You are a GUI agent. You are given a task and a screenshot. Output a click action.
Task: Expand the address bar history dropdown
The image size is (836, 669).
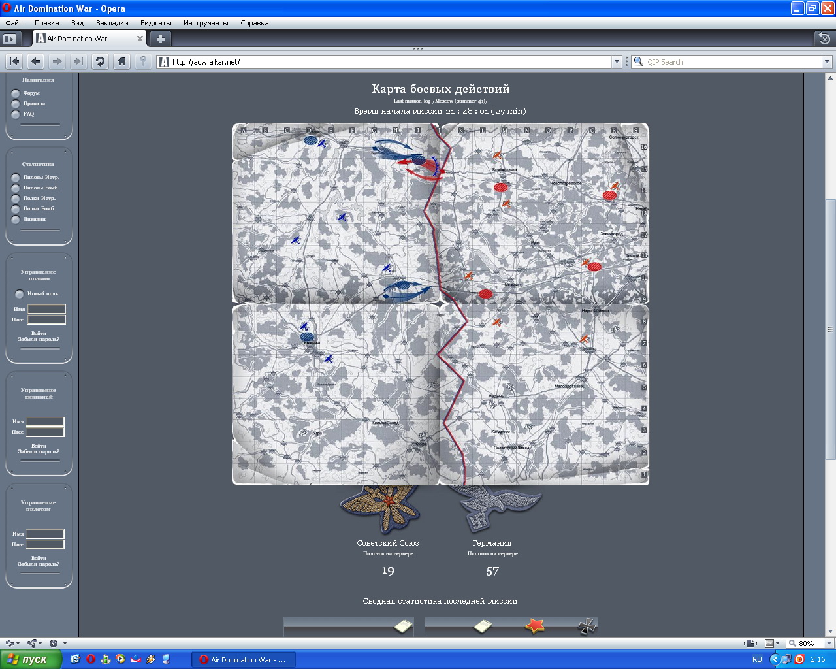click(617, 62)
